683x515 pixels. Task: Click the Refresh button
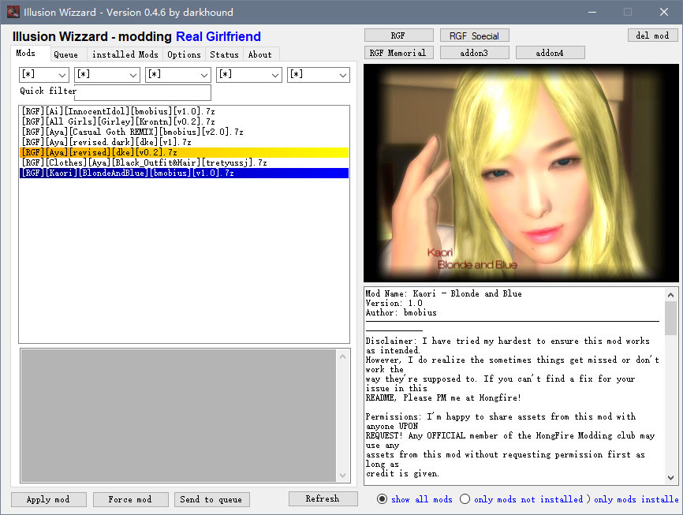pos(323,499)
